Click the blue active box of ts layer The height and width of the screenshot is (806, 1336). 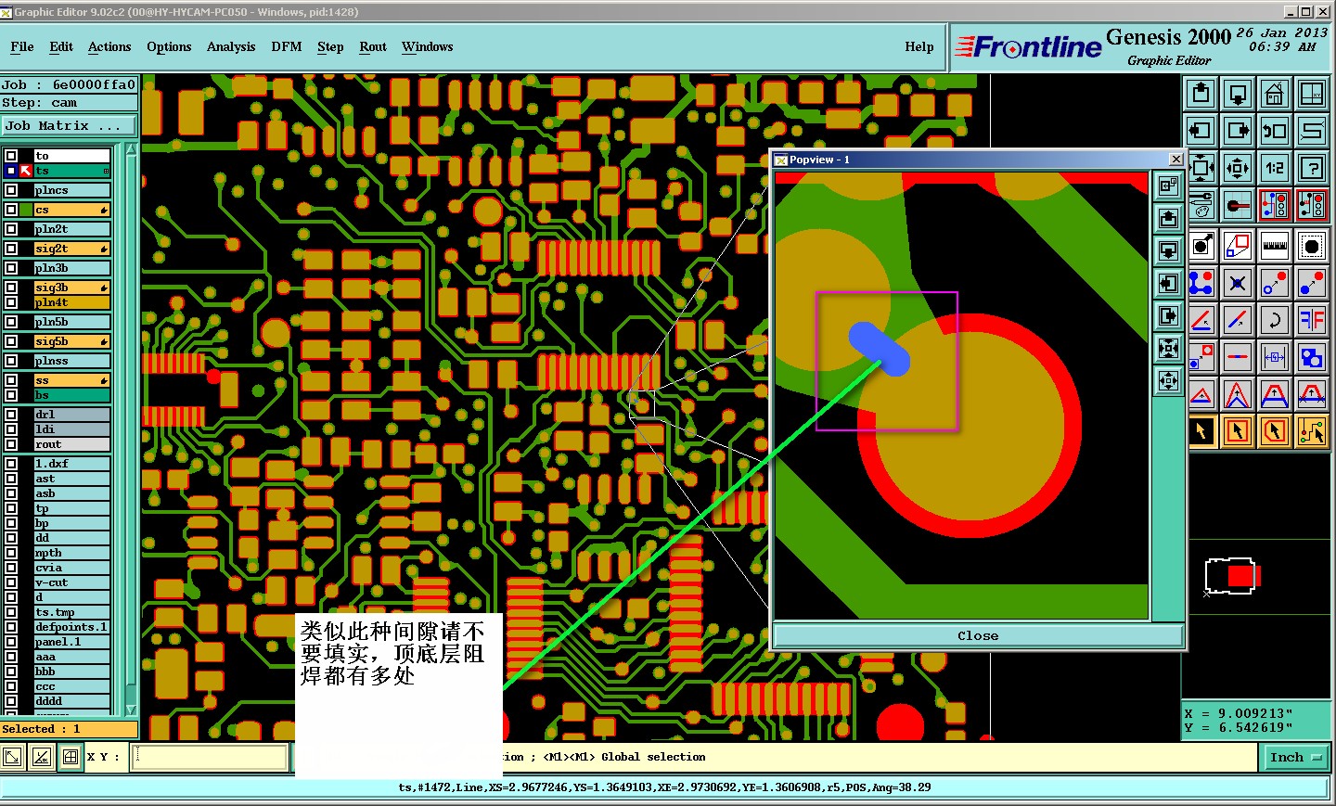tap(11, 171)
